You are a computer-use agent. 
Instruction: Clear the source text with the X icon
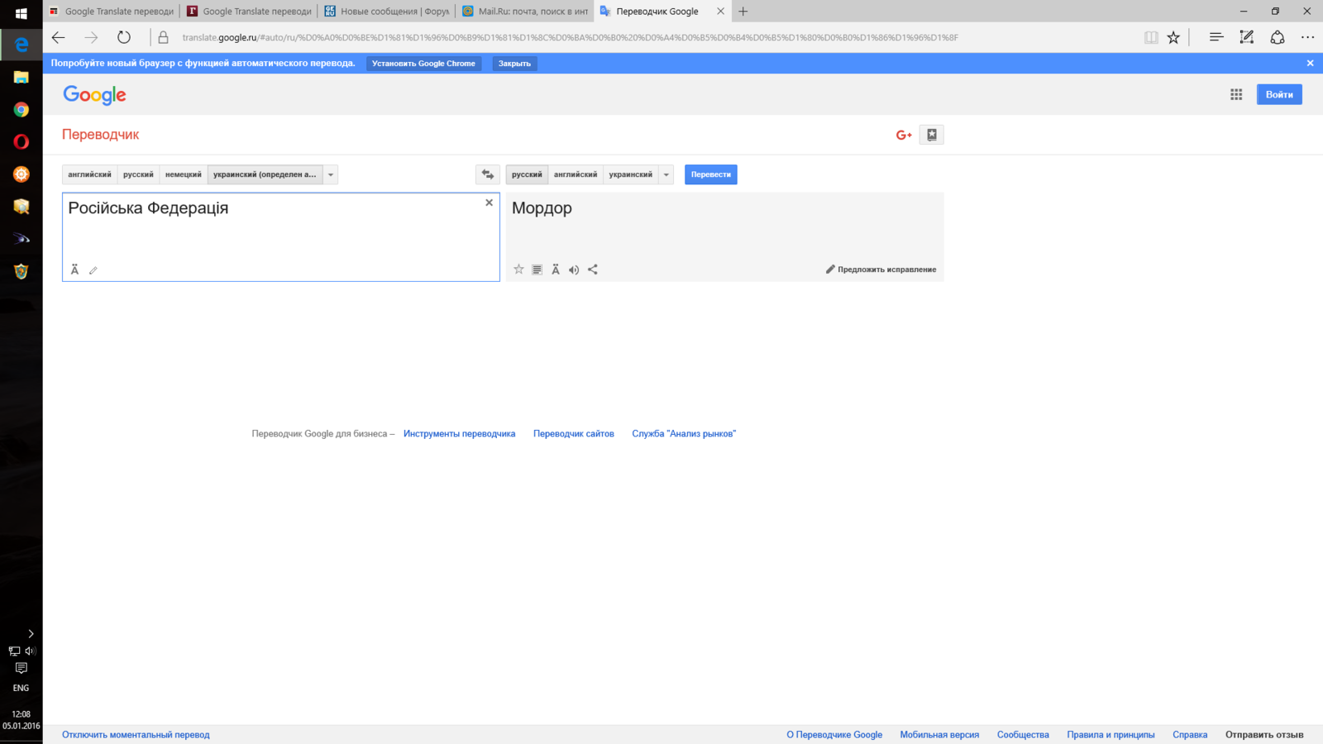[x=489, y=203]
